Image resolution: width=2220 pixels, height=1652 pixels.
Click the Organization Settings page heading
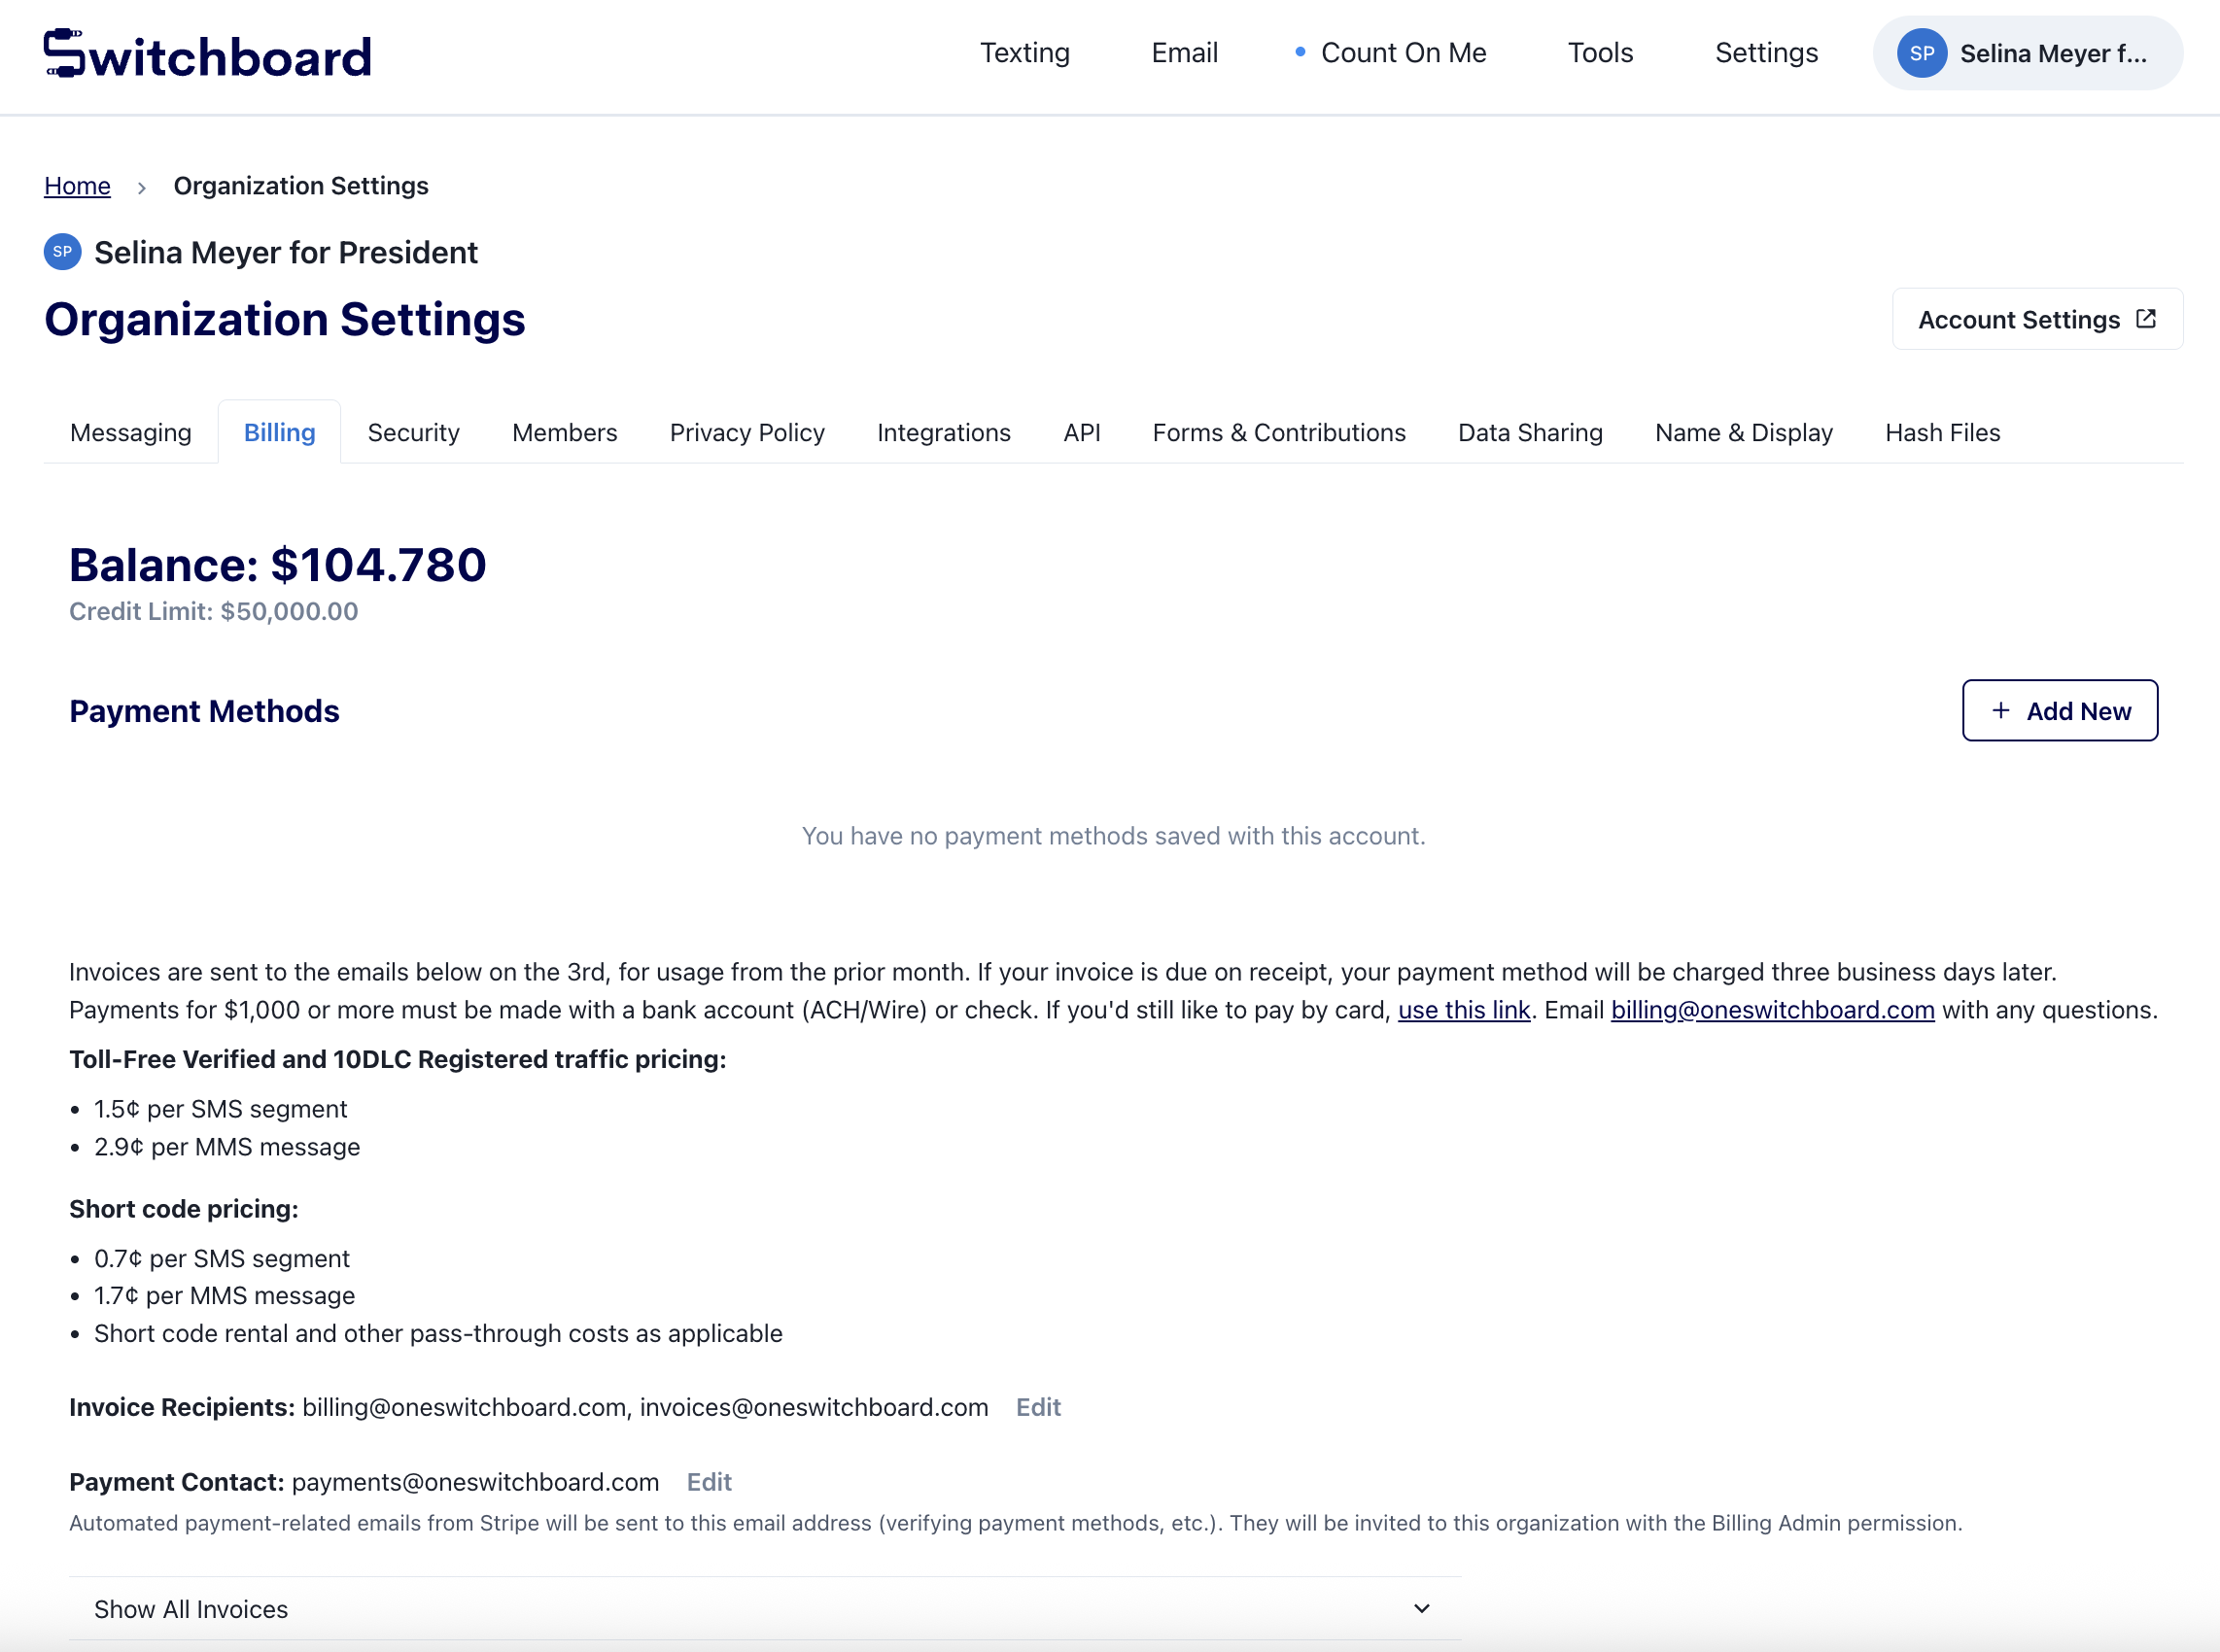[x=285, y=319]
